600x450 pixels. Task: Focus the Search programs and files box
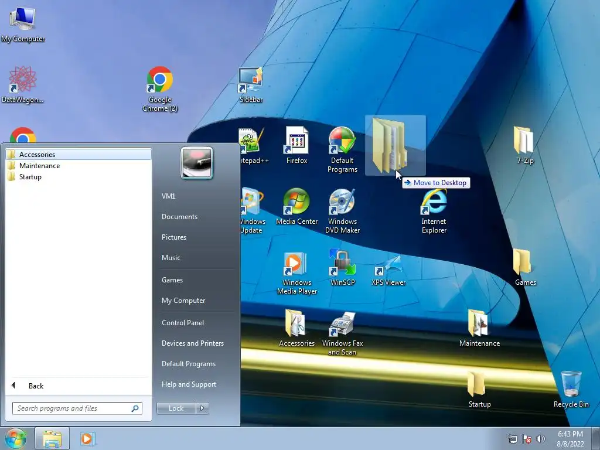[x=77, y=408]
